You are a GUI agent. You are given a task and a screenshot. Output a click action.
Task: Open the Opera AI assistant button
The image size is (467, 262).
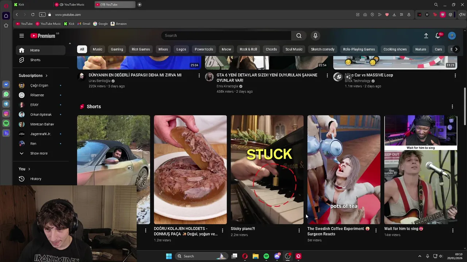tap(462, 15)
